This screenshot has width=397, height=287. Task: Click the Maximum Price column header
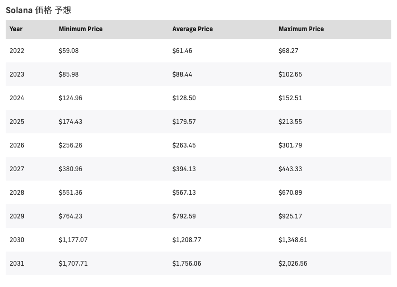coord(301,29)
